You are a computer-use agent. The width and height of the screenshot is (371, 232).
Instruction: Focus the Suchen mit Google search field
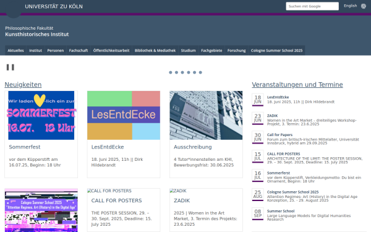pos(312,6)
